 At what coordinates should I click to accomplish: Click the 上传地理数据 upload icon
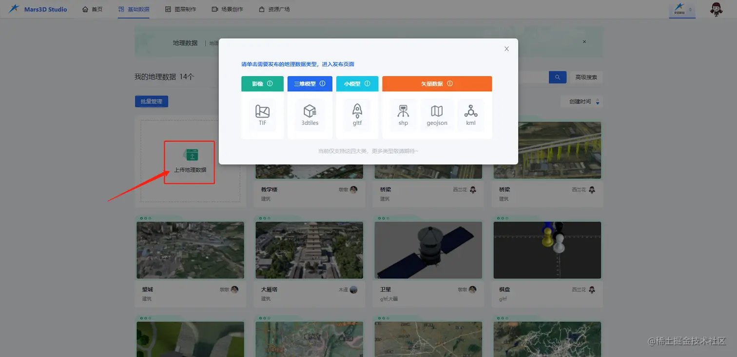click(191, 155)
